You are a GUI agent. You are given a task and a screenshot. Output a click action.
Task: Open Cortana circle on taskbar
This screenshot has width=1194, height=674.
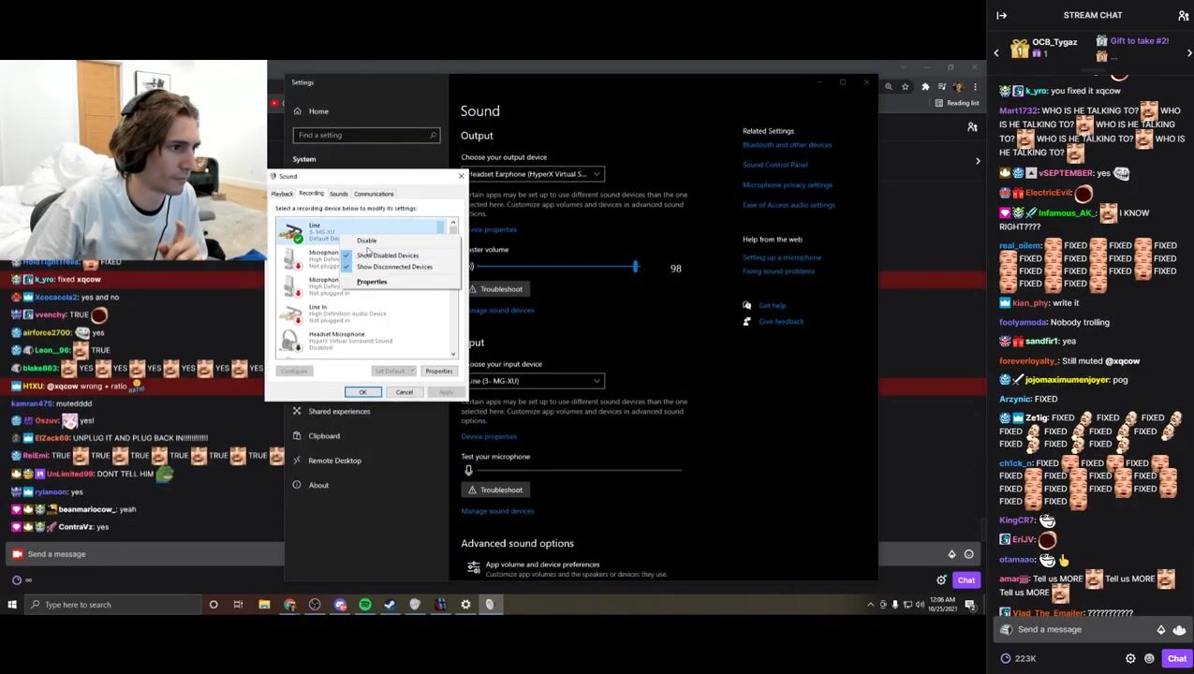214,605
